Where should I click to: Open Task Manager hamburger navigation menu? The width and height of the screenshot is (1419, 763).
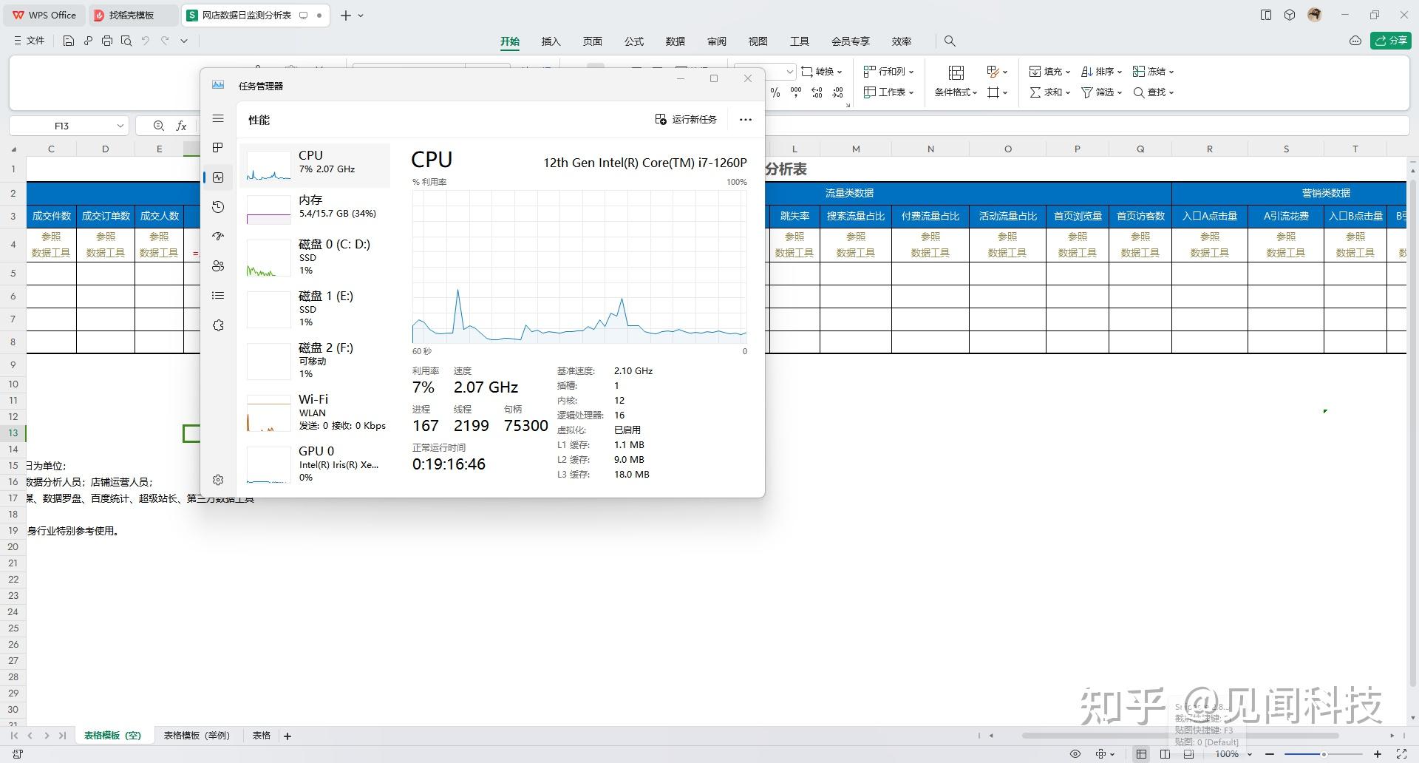tap(217, 118)
